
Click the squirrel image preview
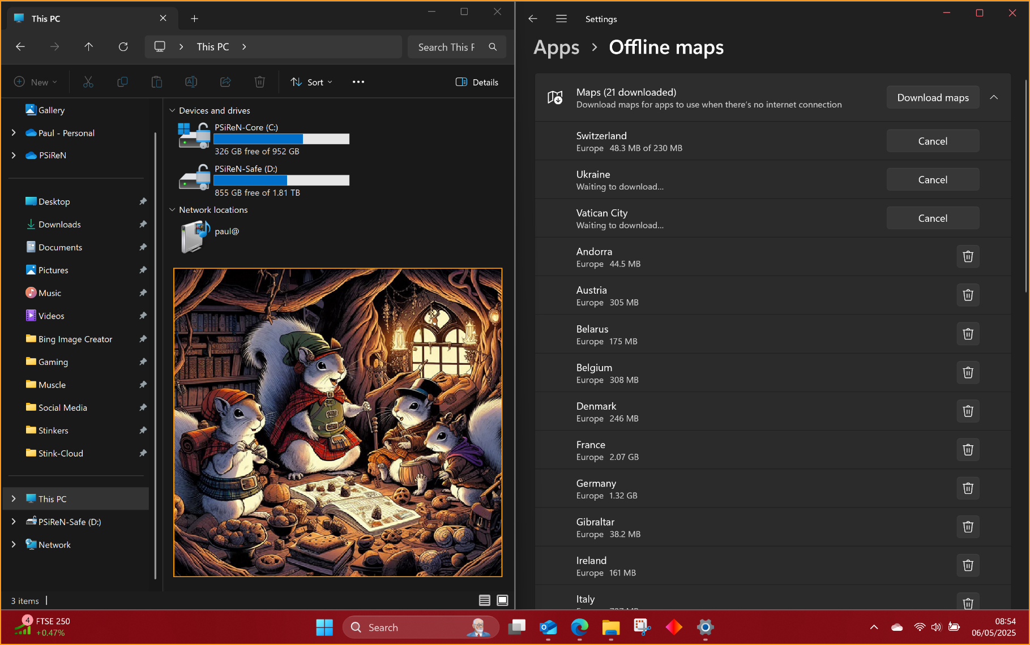[337, 422]
